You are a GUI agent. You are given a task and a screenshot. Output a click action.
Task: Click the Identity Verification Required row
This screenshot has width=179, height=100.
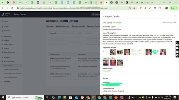pyautogui.click(x=74, y=67)
